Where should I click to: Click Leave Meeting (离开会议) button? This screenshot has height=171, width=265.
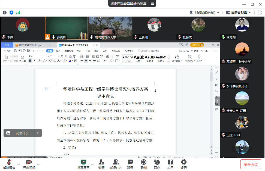pyautogui.click(x=251, y=164)
